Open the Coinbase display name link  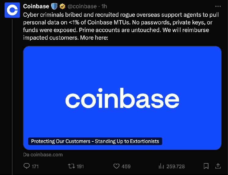click(x=36, y=6)
